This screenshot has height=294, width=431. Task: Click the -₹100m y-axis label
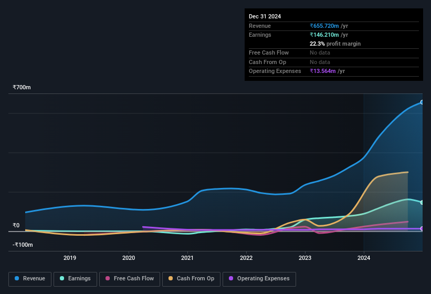(x=23, y=245)
